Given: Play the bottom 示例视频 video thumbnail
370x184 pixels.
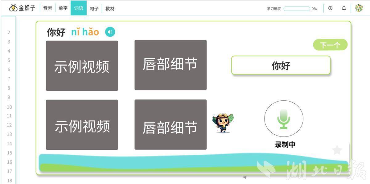Looking at the screenshot, I should pos(82,125).
